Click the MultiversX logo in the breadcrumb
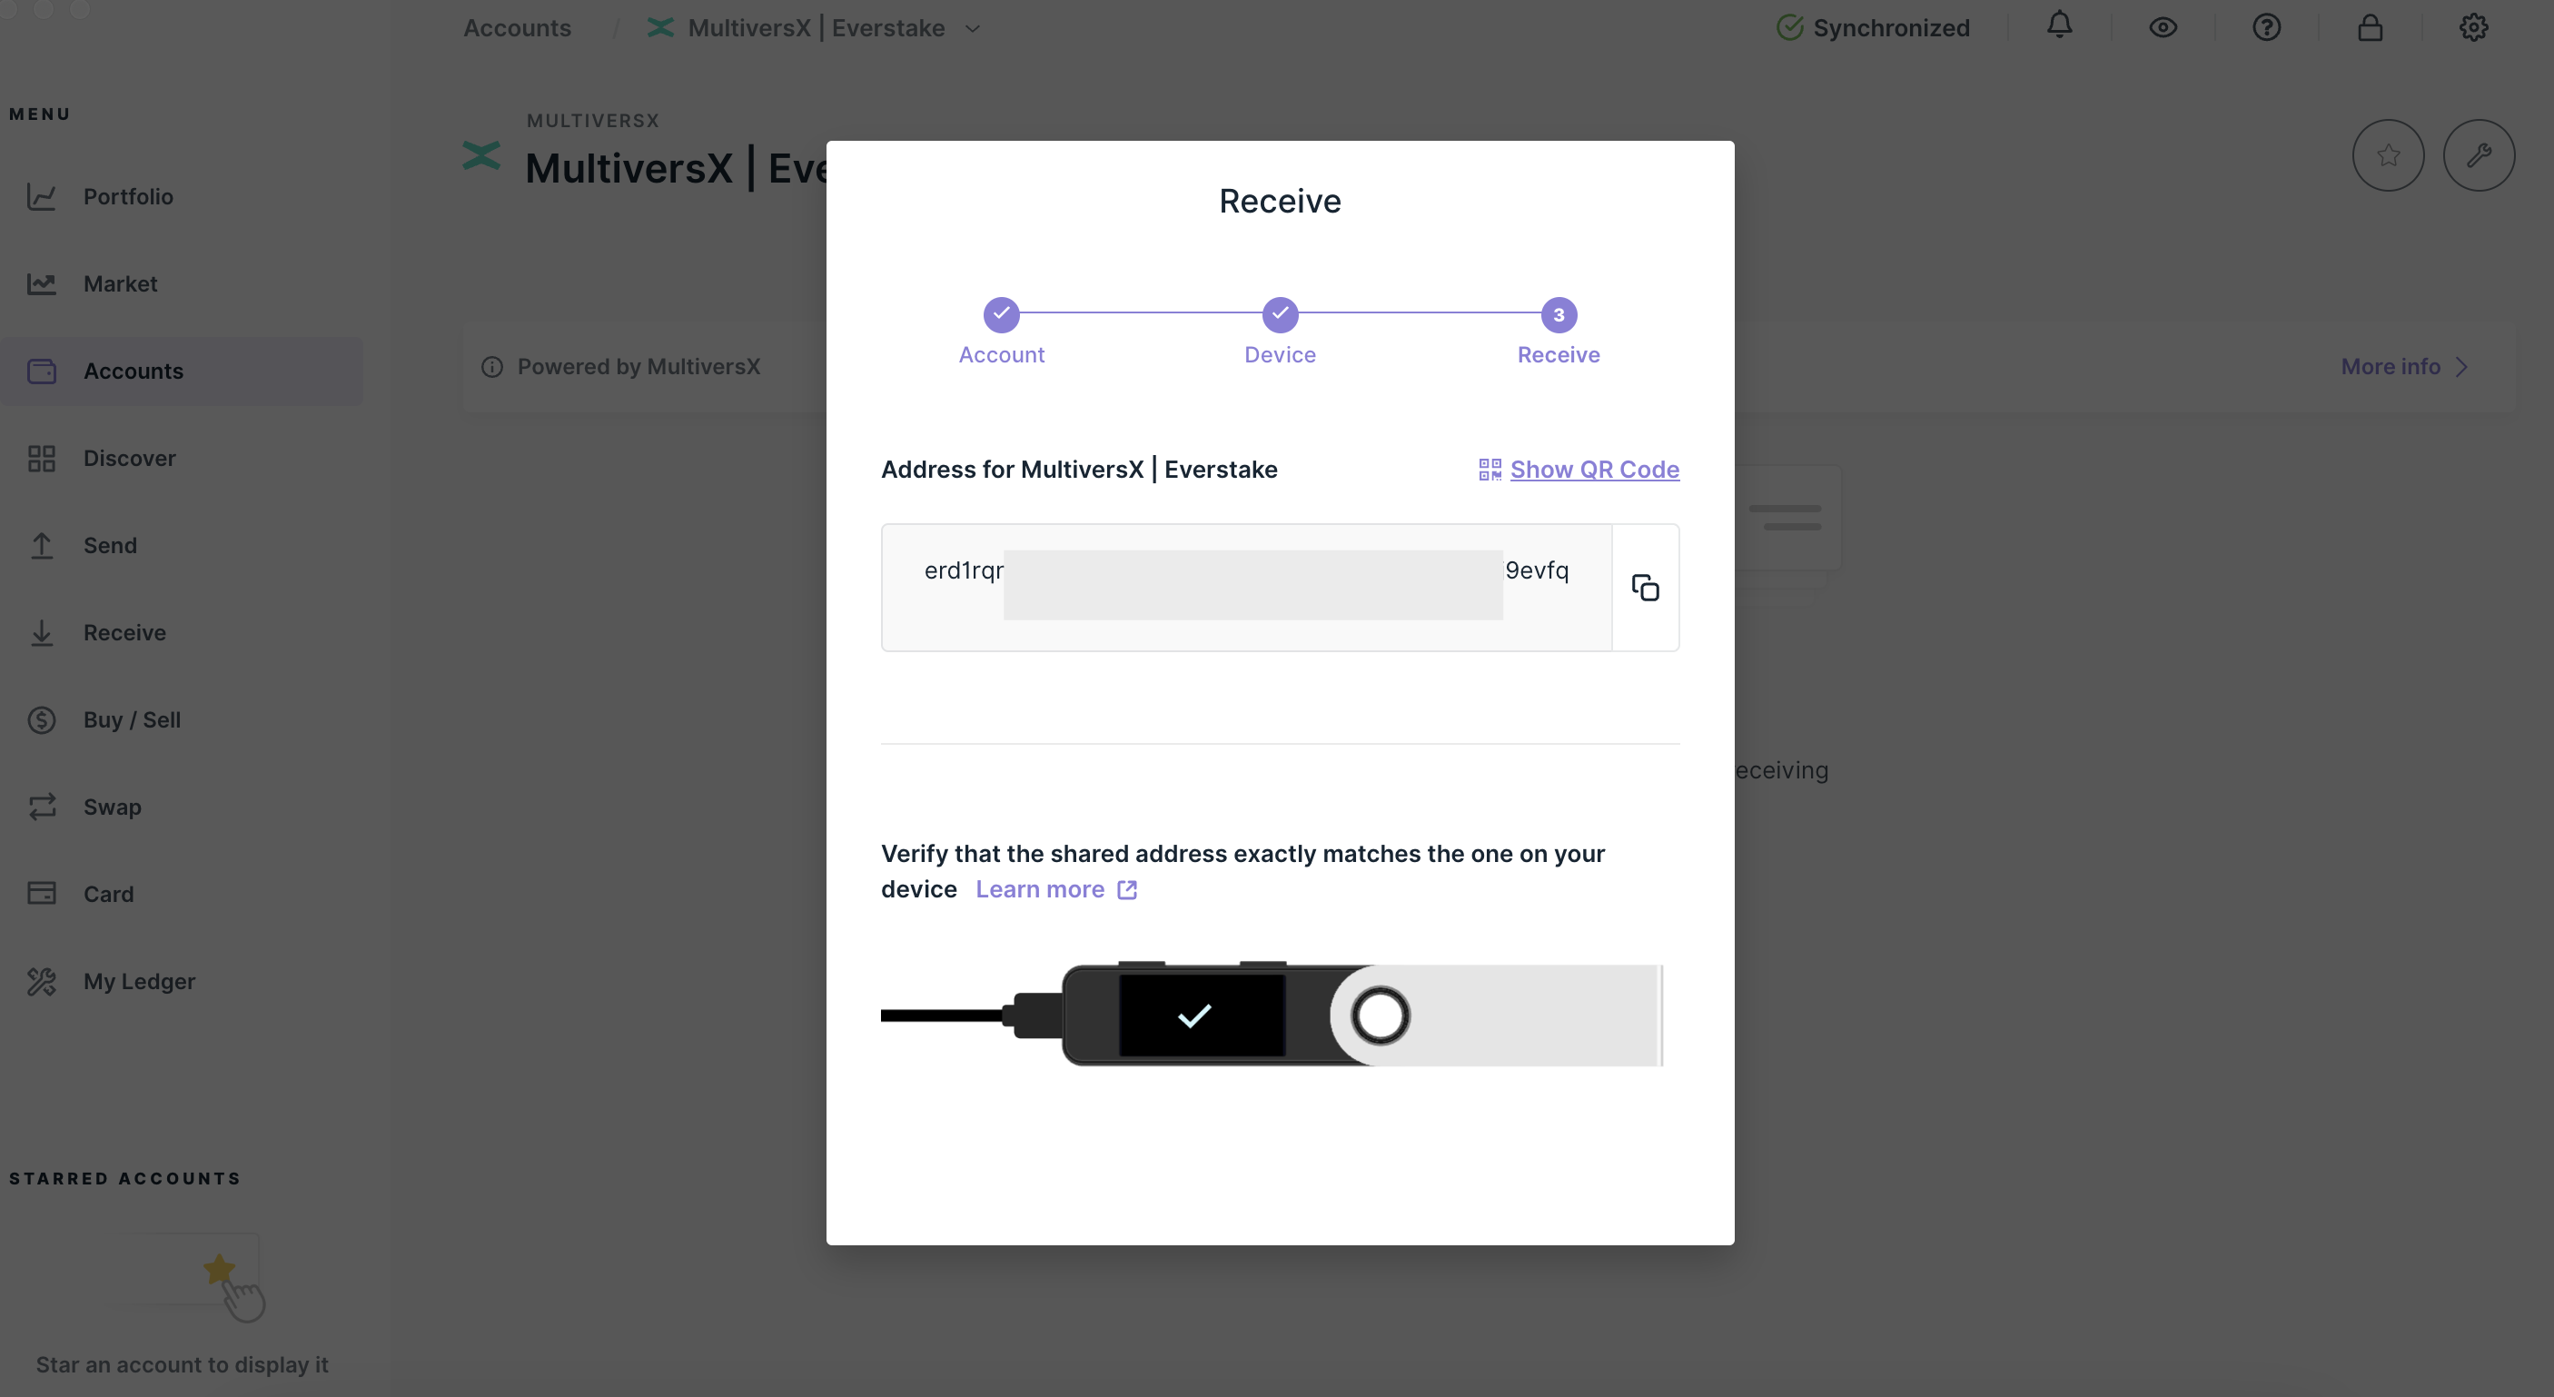Viewport: 2554px width, 1397px height. coord(659,26)
